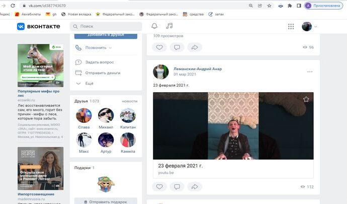
Task: Open the Импортозамещение ad image
Action: click(41, 168)
